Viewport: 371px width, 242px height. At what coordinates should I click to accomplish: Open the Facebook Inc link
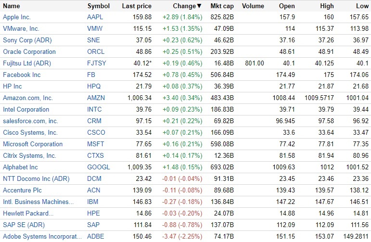[22, 75]
